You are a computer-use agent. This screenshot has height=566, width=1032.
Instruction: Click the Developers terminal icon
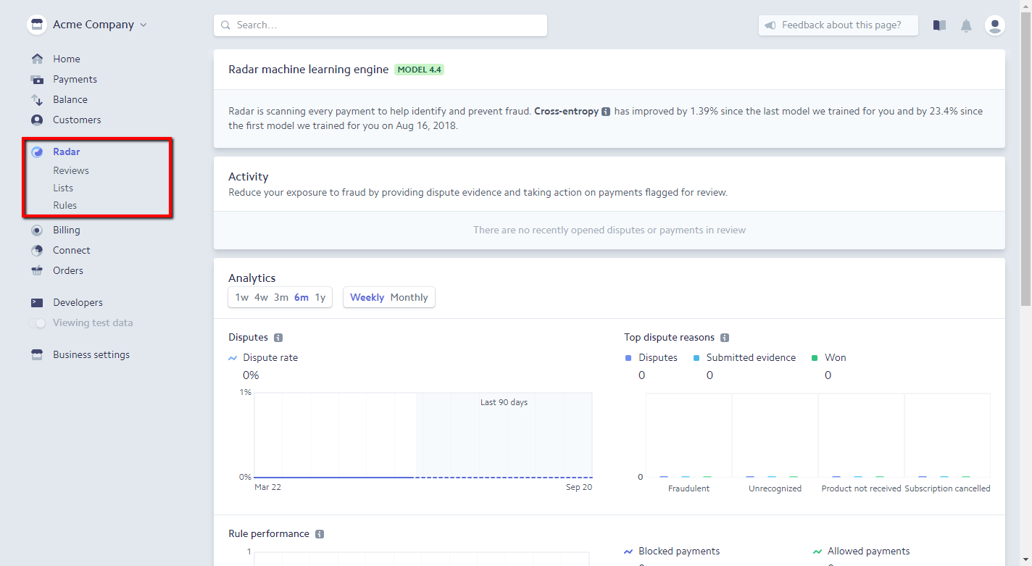point(37,302)
